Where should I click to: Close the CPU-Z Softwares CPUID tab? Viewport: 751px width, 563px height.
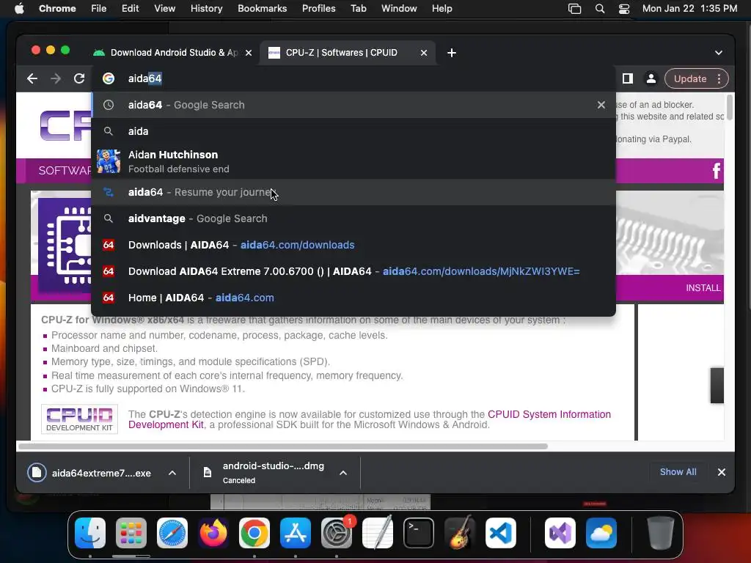tap(424, 53)
